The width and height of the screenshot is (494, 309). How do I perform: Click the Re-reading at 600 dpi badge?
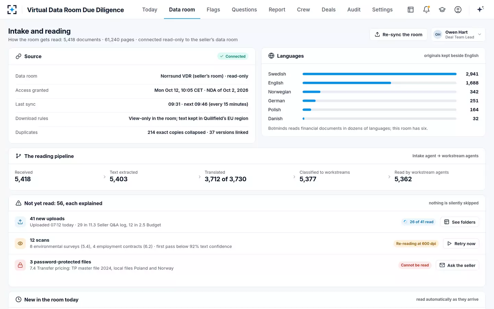pyautogui.click(x=416, y=243)
